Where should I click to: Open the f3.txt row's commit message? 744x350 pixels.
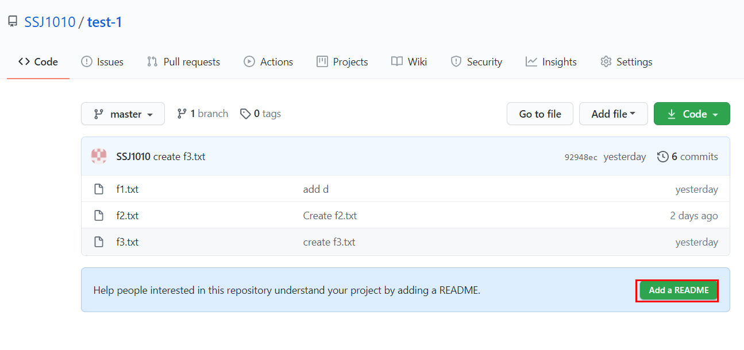click(329, 242)
